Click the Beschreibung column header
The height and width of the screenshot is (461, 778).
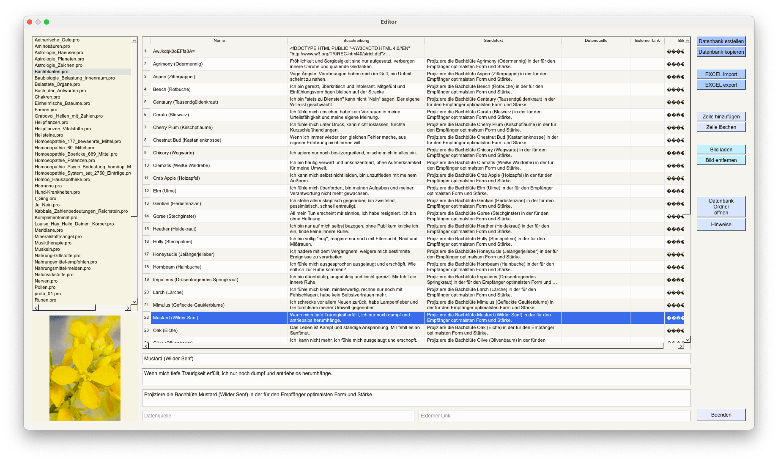356,41
